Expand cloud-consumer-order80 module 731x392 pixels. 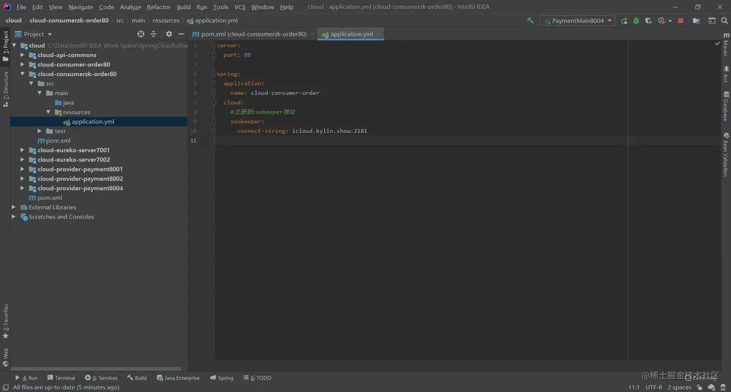tap(22, 65)
